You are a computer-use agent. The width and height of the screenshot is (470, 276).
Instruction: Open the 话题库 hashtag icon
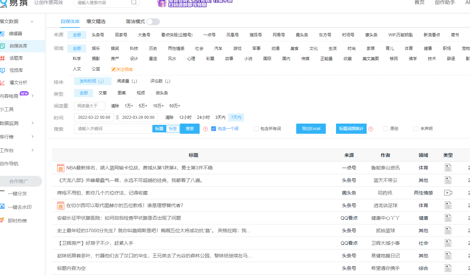[2, 58]
